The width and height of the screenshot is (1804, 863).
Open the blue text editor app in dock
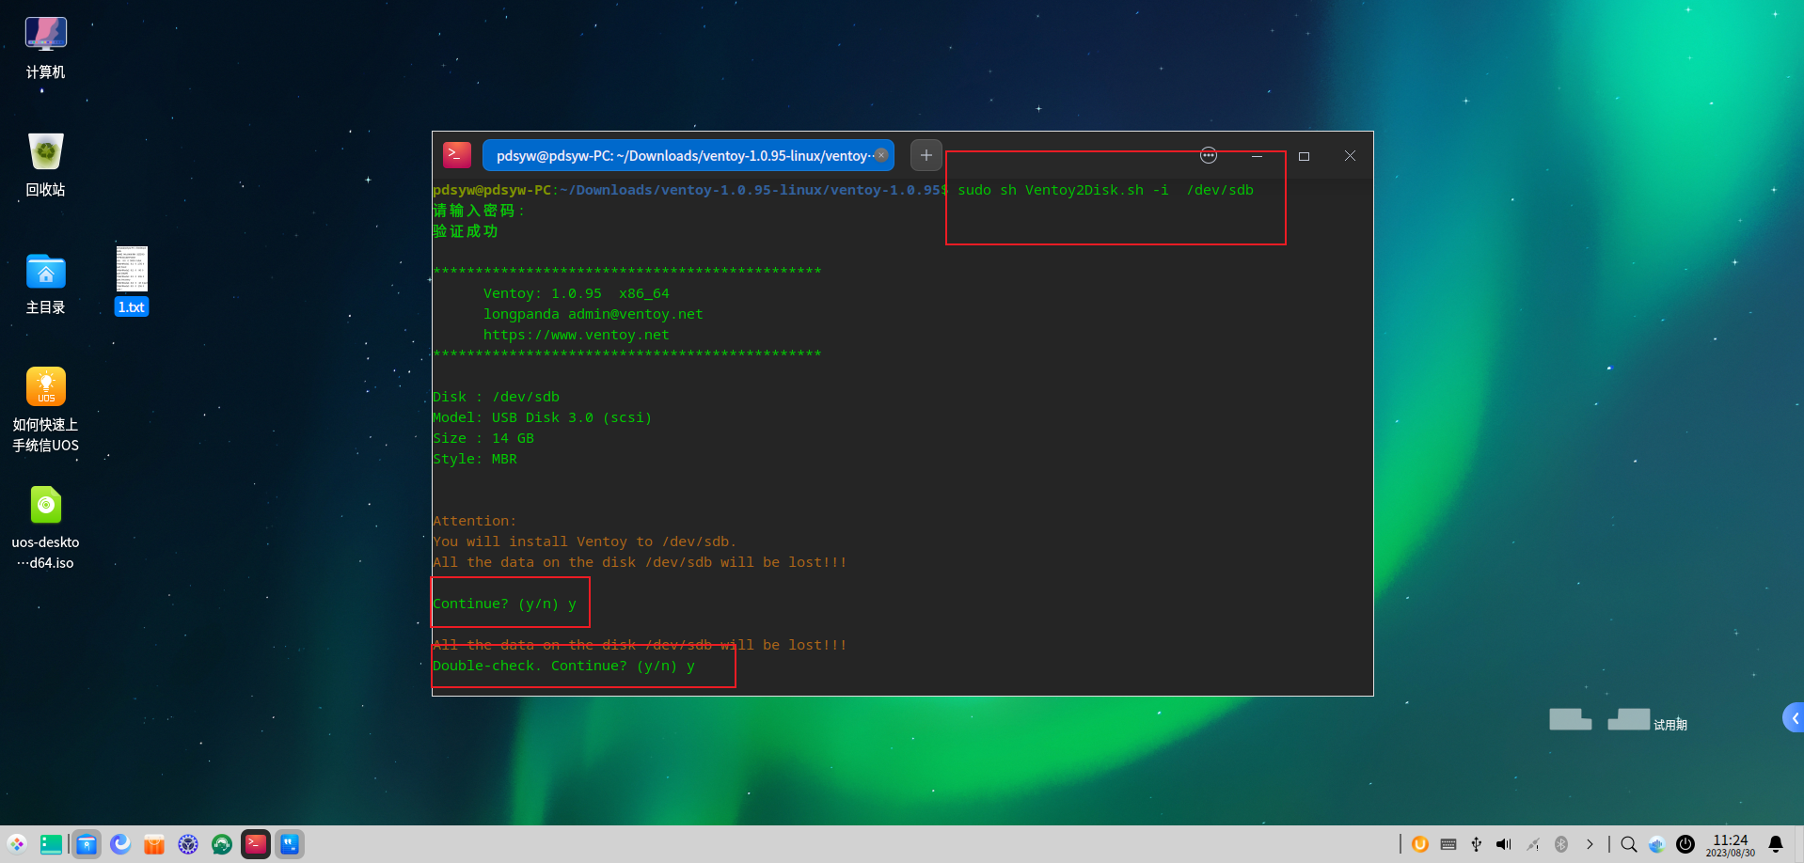(x=290, y=844)
